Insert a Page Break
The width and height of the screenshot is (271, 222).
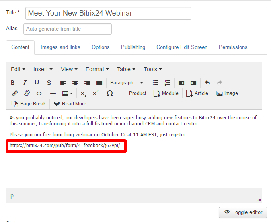[29, 104]
